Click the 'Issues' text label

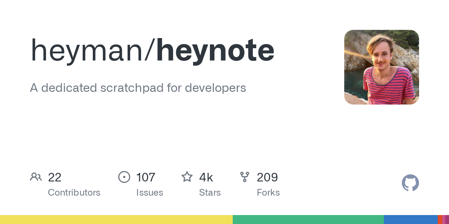pyautogui.click(x=150, y=193)
